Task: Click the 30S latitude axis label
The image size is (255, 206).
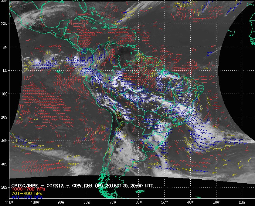Action: (4, 141)
